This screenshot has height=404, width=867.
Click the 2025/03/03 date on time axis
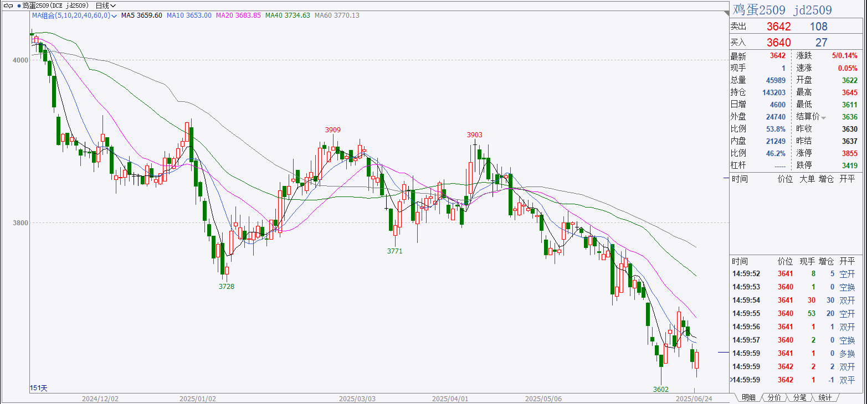point(357,398)
